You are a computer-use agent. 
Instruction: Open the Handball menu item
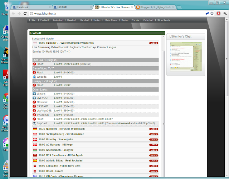coord(84,20)
